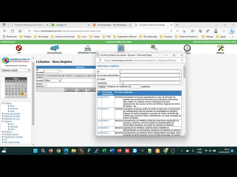Select record Id 1065 link in the popup
Screen dimensions: 237x177
tap(99, 97)
